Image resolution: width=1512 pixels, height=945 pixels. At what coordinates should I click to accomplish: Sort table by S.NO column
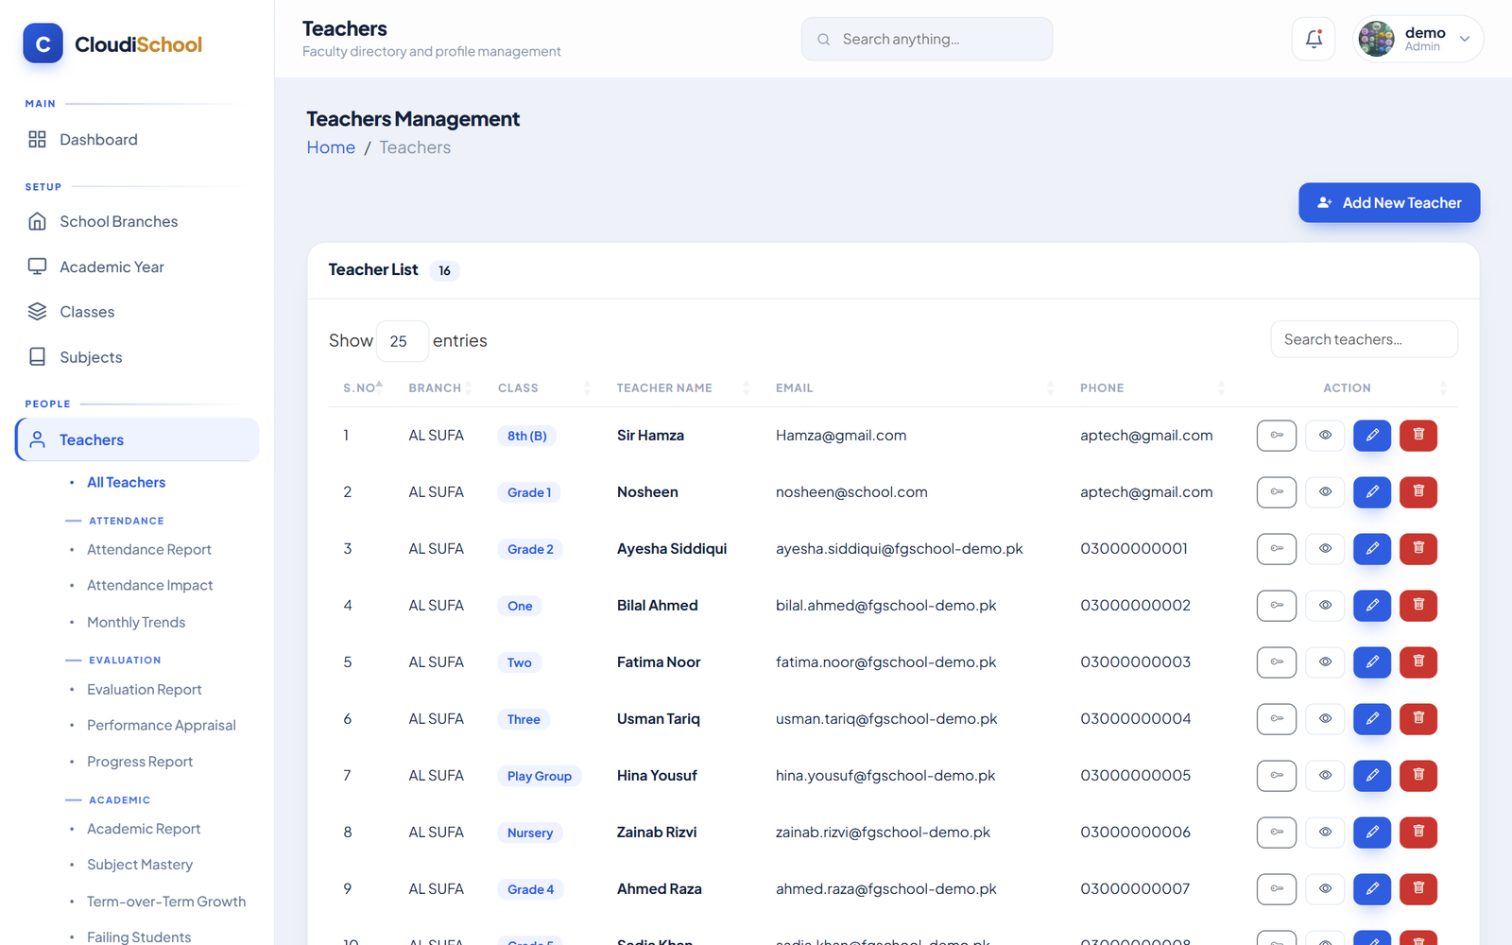tap(363, 387)
